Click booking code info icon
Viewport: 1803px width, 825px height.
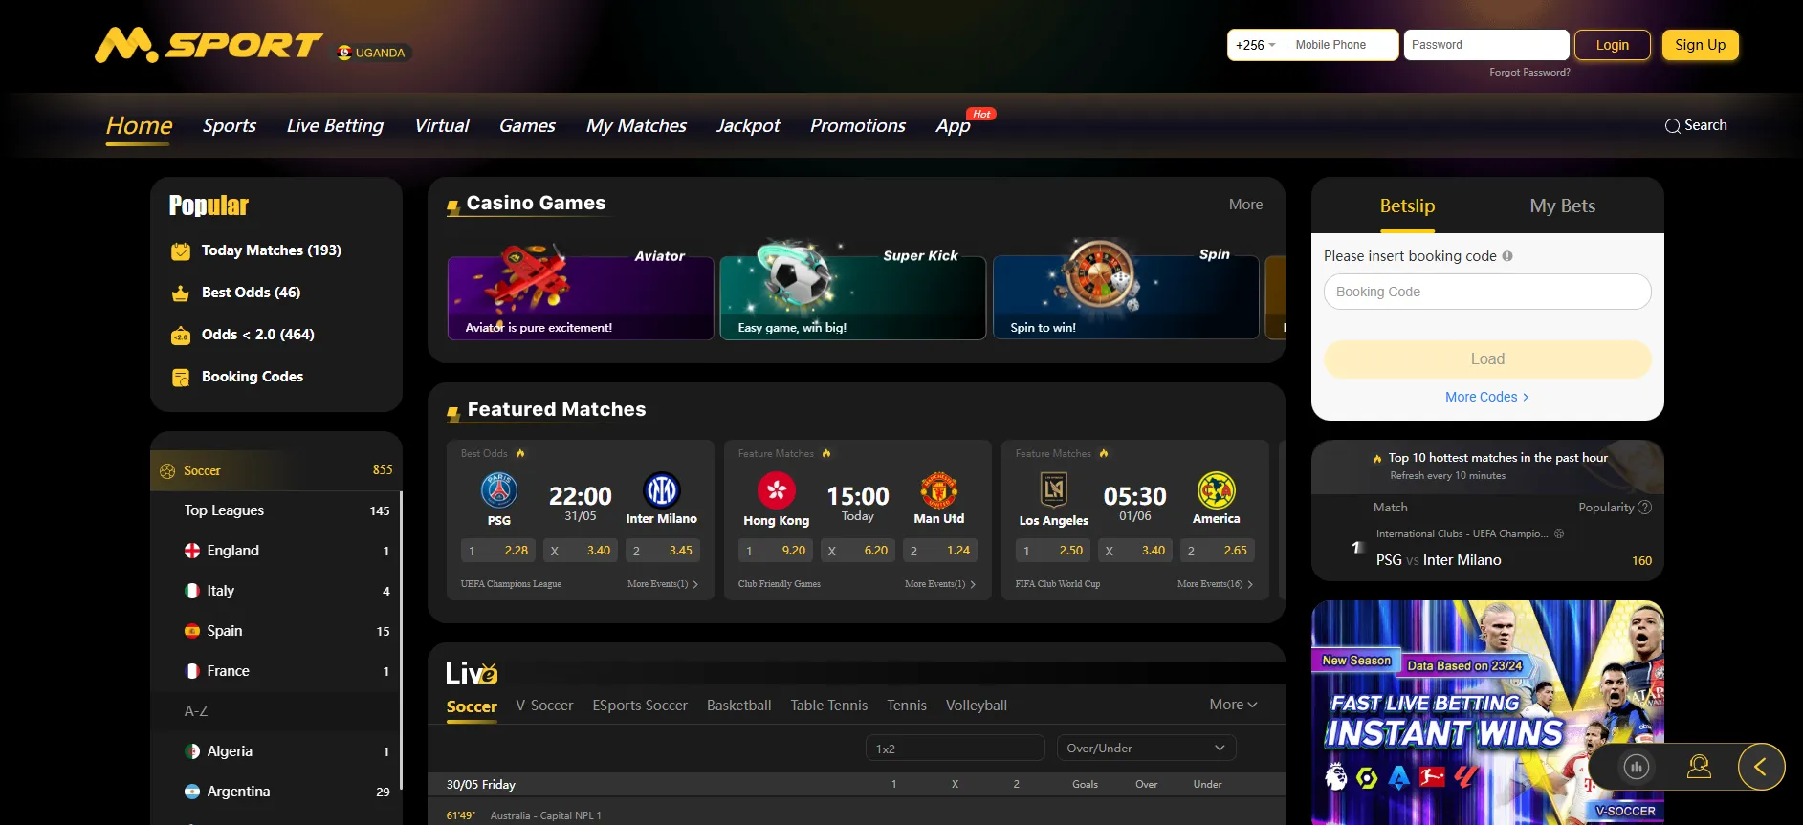[x=1507, y=256]
